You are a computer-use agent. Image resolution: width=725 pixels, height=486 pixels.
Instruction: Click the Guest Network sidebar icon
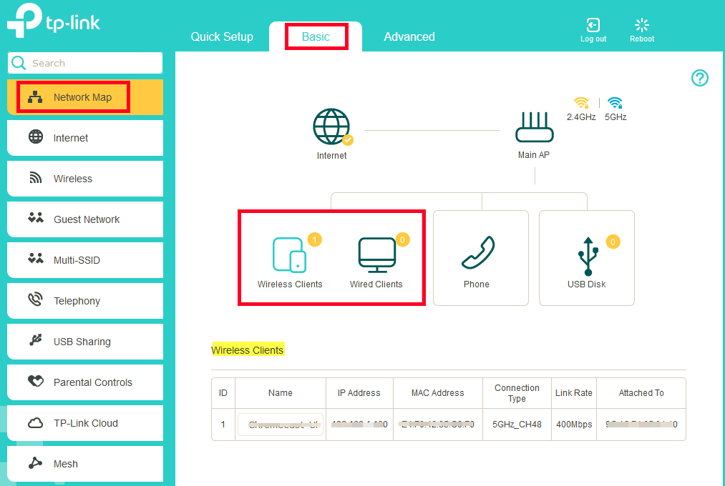(36, 218)
